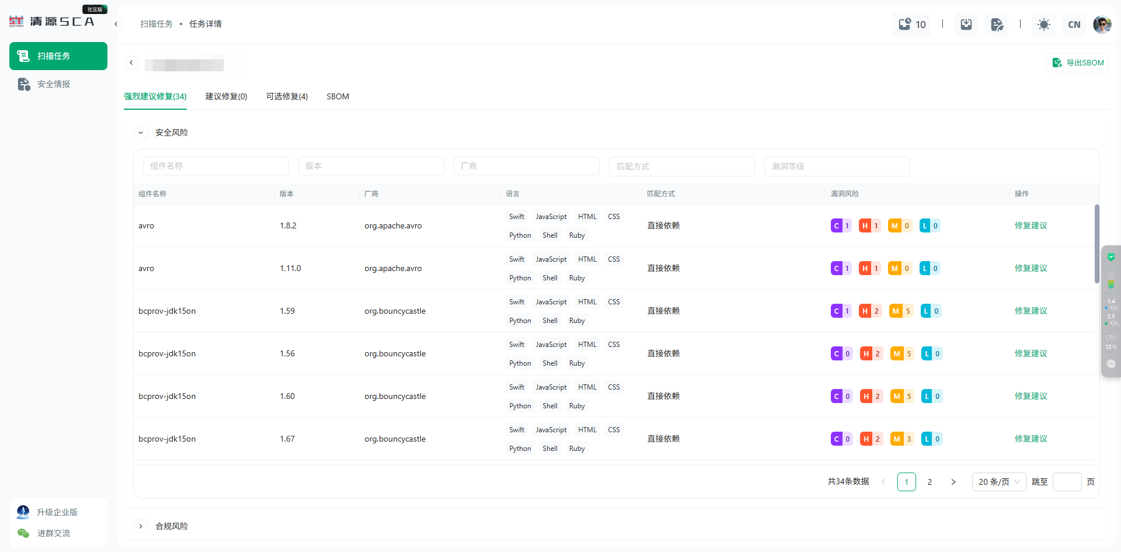
Task: Click the document edit icon in header
Action: 997,25
